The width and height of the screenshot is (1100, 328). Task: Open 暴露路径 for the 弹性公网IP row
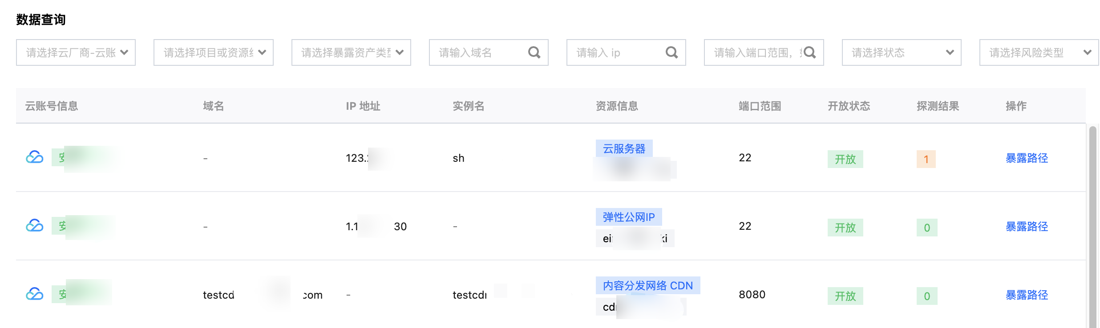pyautogui.click(x=1027, y=227)
